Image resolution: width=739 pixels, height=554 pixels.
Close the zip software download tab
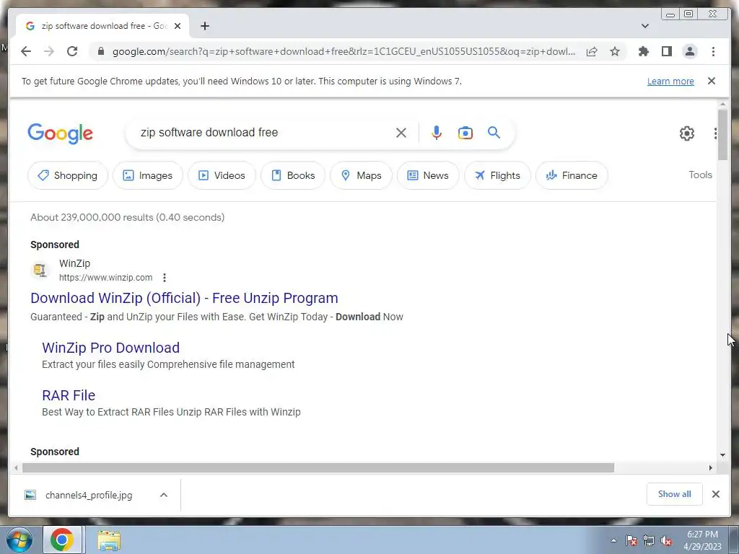(x=178, y=26)
